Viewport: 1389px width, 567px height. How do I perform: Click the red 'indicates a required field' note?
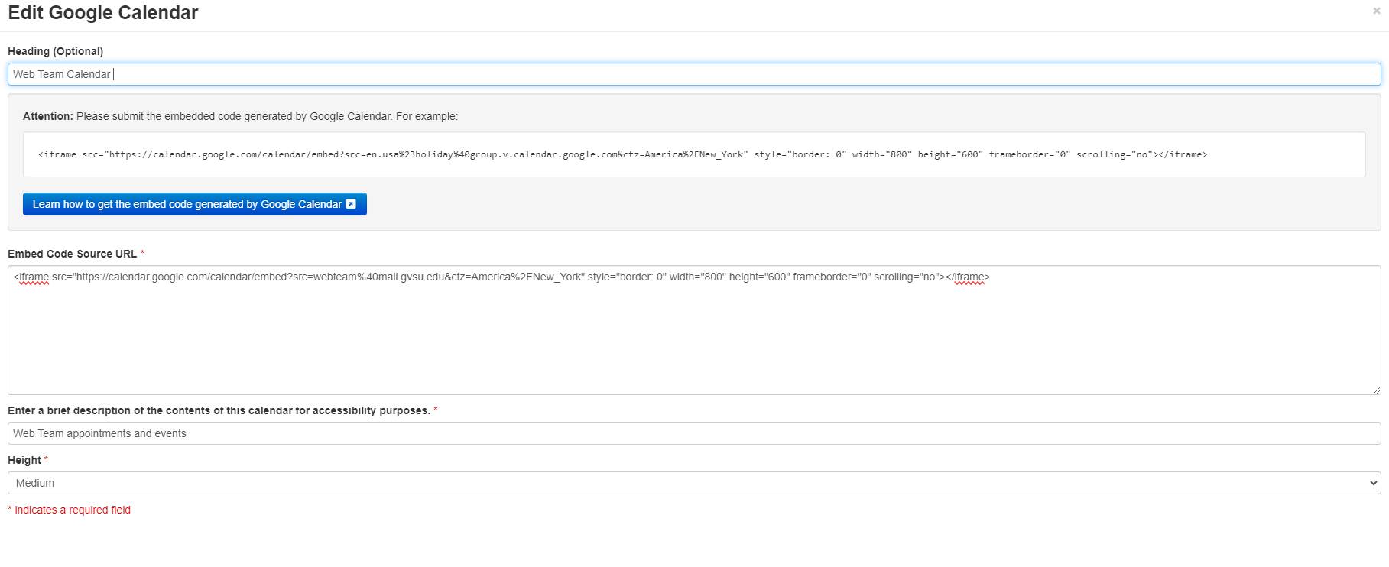(72, 510)
